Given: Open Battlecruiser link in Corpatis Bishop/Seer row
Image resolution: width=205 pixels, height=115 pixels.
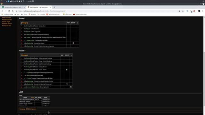Looking at the screenshot, I should pos(31,40).
